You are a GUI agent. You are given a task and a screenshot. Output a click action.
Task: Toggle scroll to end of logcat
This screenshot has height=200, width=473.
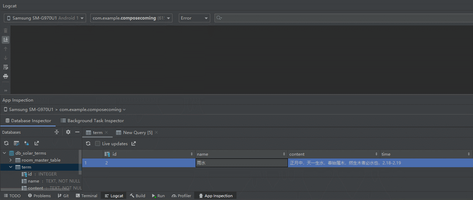6,40
